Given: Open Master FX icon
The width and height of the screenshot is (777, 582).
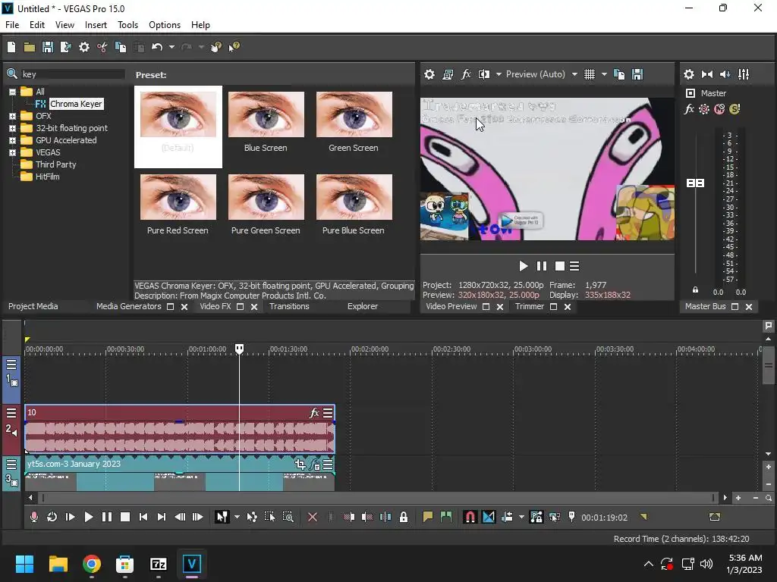Looking at the screenshot, I should point(689,109).
